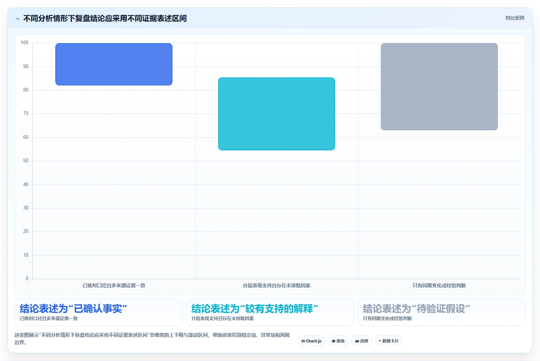The image size is (540, 361).
Task: Click subtitle 已核对口径 under first card
Action: click(49, 319)
